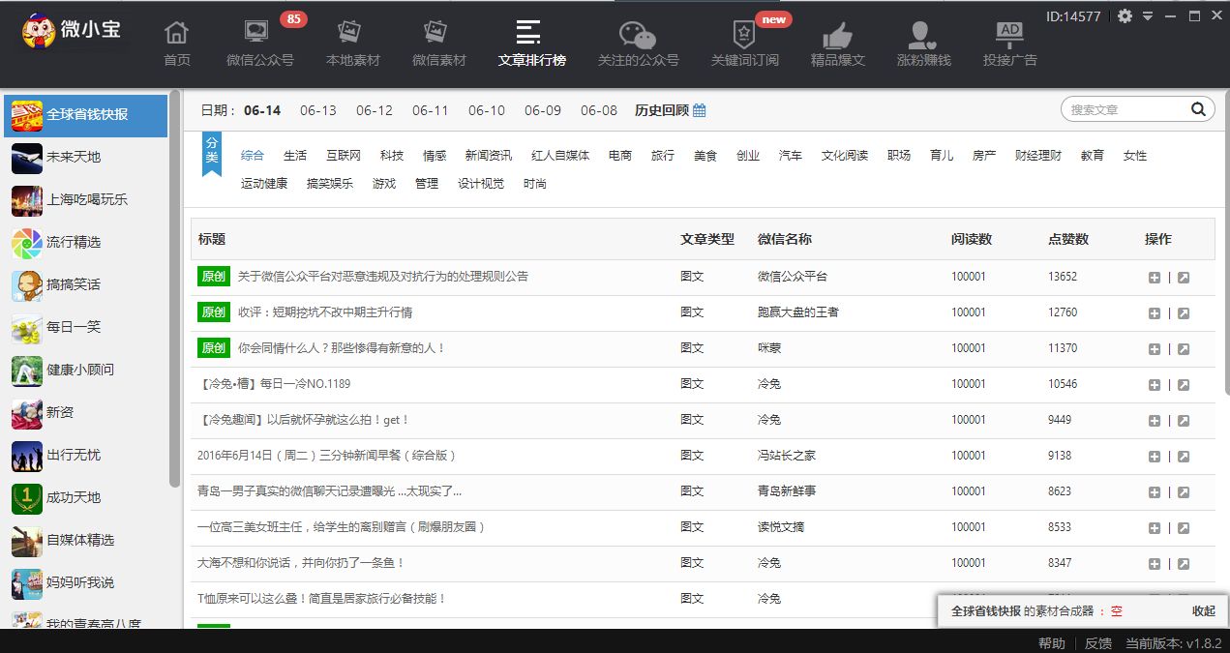This screenshot has width=1230, height=653.
Task: Add the 冯站长之家 article with plus
Action: coord(1155,457)
